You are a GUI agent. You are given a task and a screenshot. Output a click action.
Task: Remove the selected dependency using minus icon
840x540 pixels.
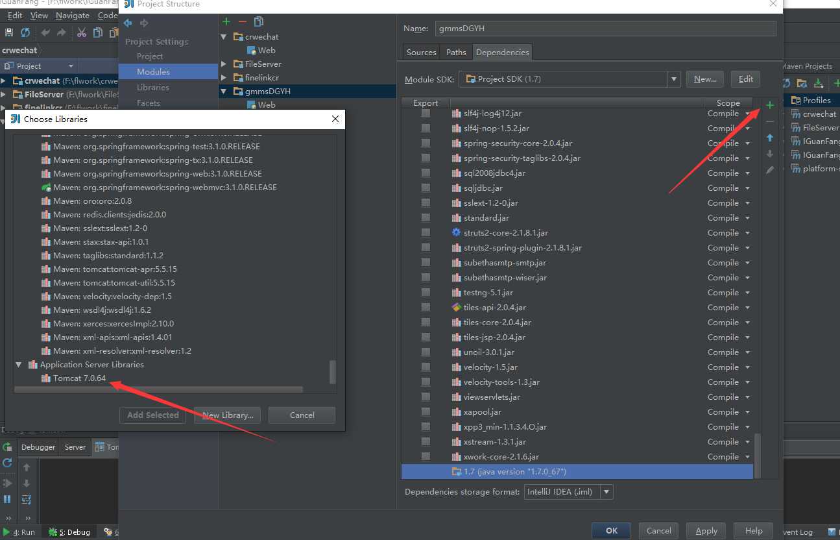pyautogui.click(x=770, y=121)
